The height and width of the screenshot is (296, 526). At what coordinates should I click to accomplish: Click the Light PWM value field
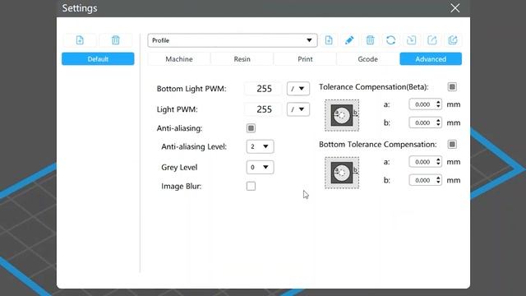coord(264,109)
